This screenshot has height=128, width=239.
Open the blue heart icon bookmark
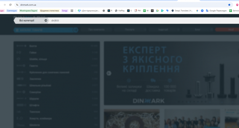[x=167, y=11]
